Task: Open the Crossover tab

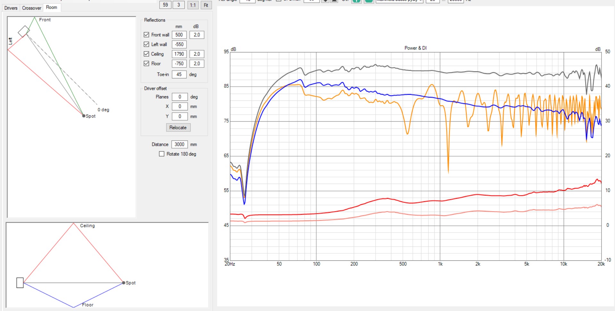Action: (x=32, y=8)
